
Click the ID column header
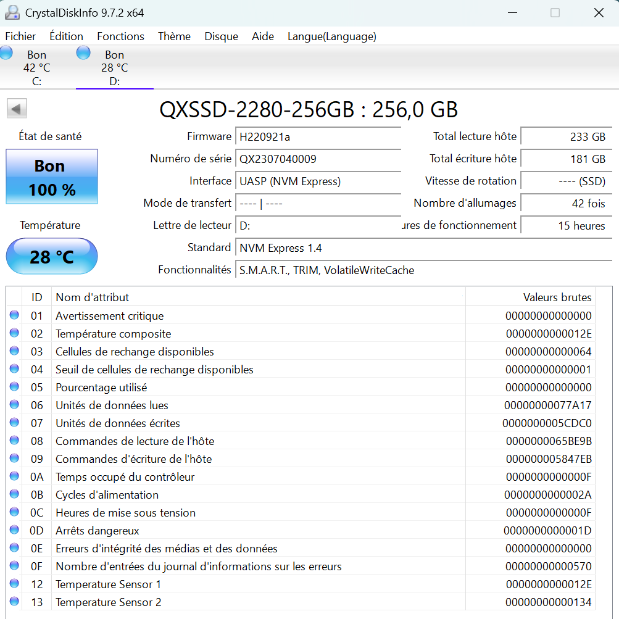36,297
